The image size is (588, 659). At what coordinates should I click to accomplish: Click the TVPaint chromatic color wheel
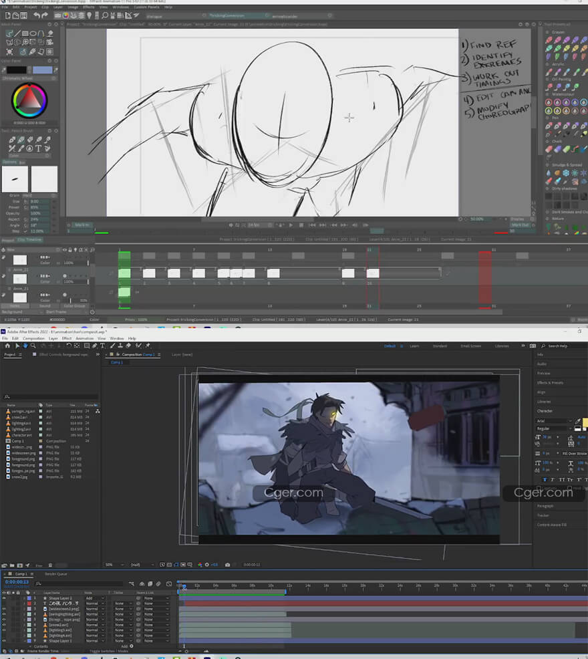coord(29,100)
